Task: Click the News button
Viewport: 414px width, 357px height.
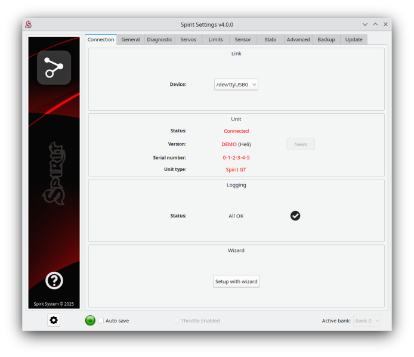Action: coord(301,144)
